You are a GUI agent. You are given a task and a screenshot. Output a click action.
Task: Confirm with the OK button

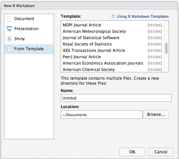click(x=132, y=152)
